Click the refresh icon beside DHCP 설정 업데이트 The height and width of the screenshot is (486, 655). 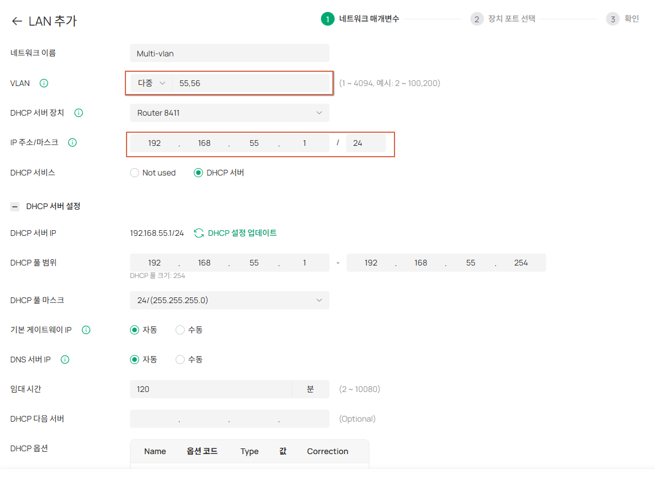(x=199, y=233)
